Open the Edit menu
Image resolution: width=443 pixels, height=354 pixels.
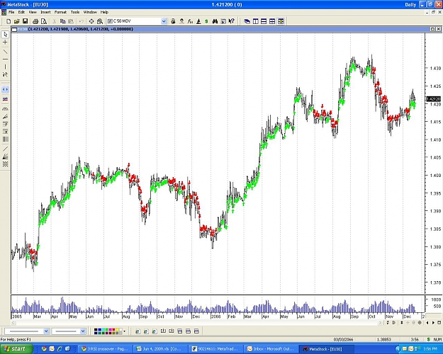[x=21, y=12]
